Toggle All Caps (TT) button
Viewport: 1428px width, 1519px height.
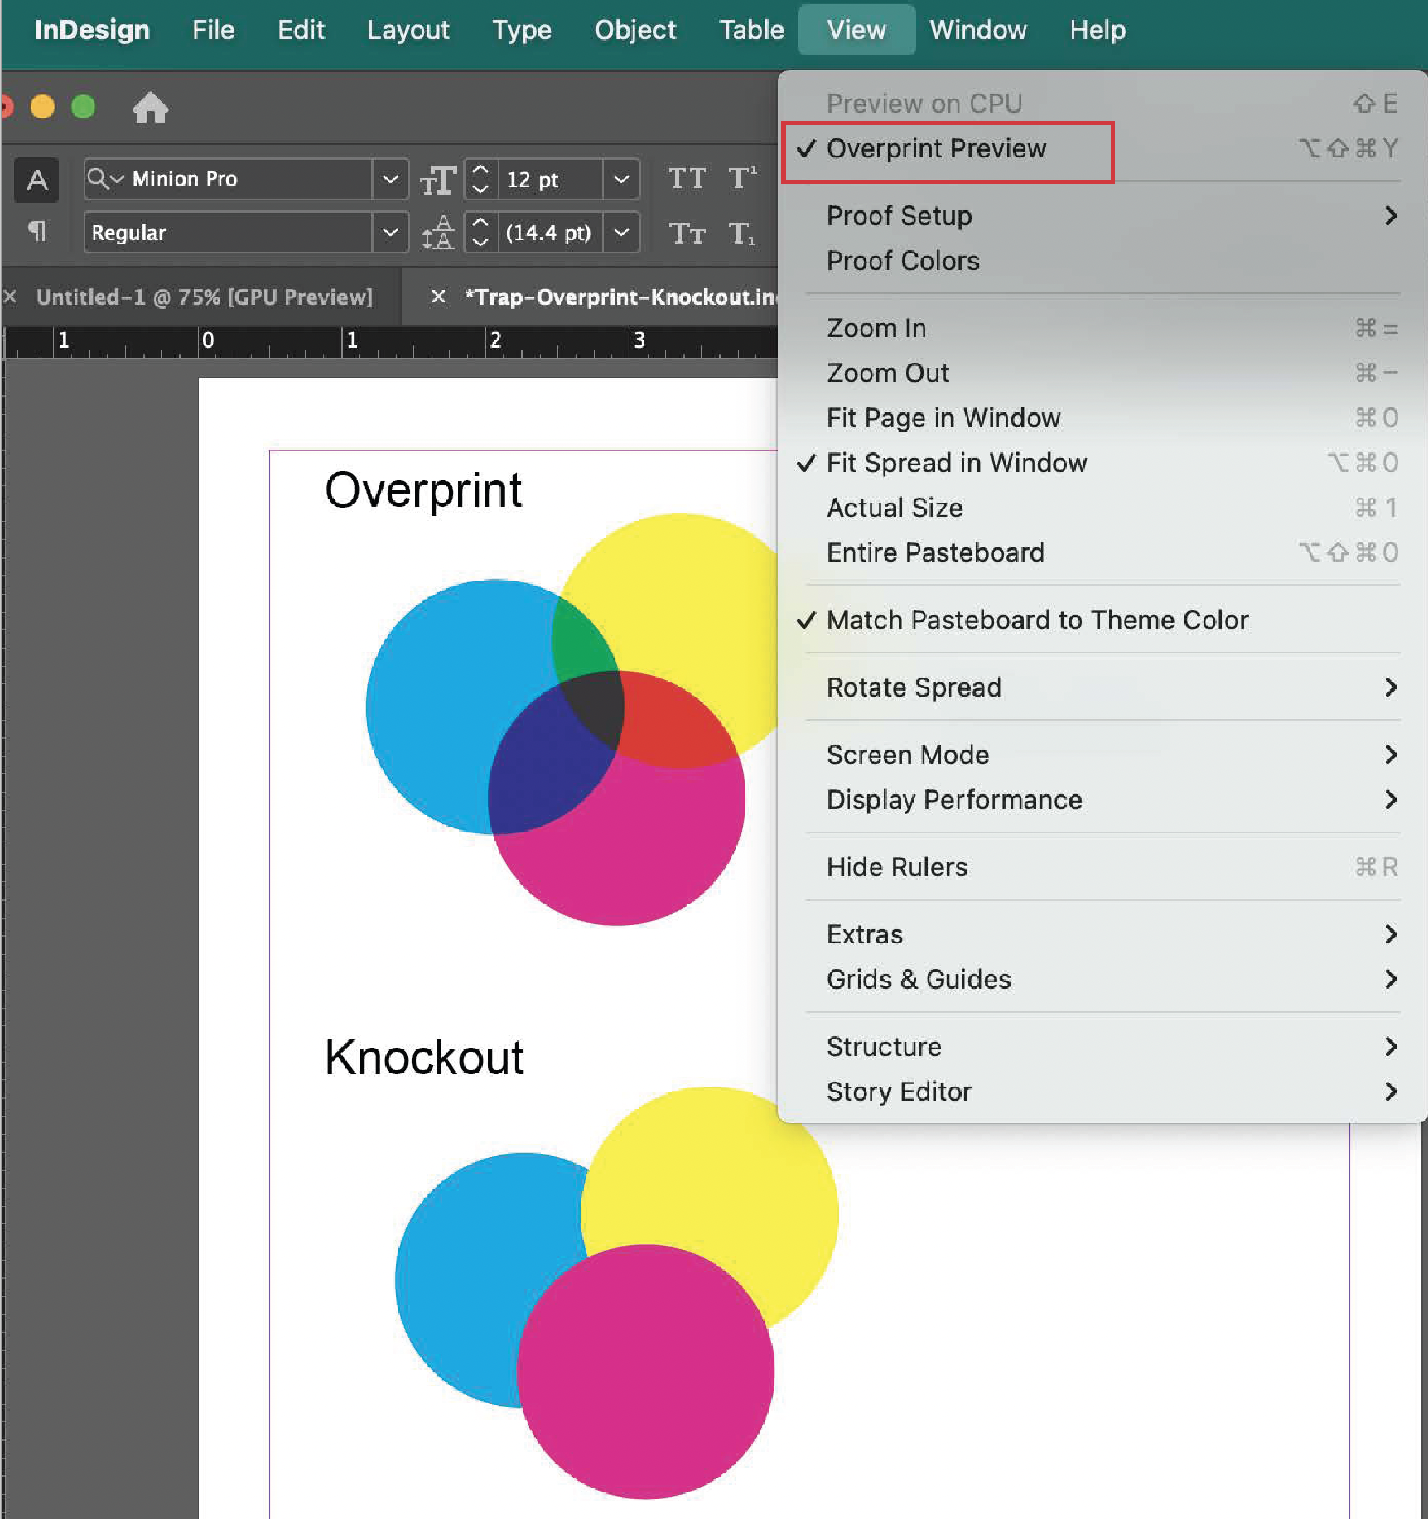(x=687, y=178)
